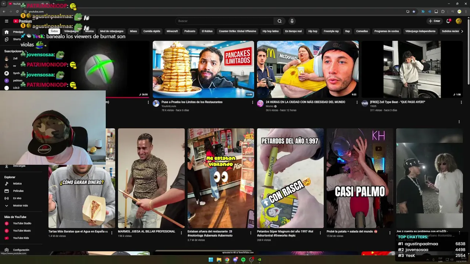Open Spotify from the taskbar
The width and height of the screenshot is (470, 264).
point(243,260)
